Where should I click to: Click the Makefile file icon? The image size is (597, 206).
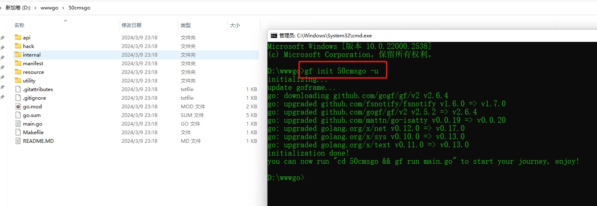coord(18,132)
